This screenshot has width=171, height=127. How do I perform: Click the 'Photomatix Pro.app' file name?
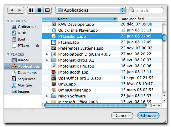coord(76,66)
